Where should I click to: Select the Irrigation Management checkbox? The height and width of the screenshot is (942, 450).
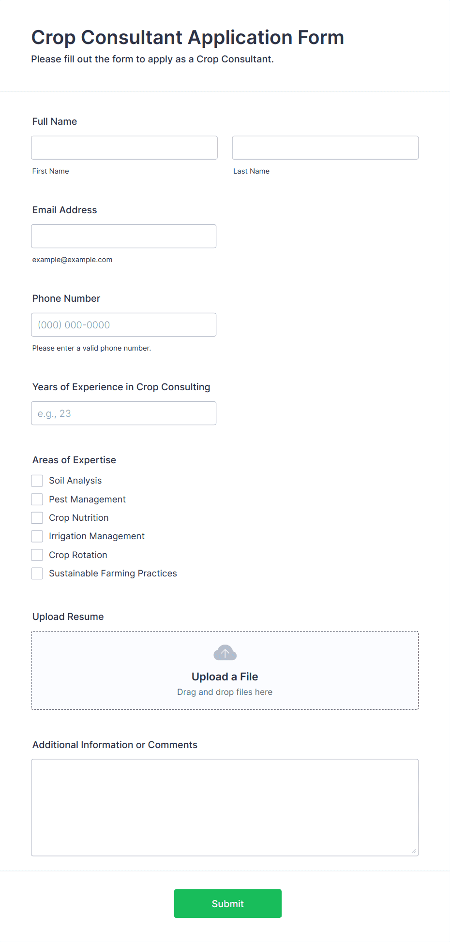pyautogui.click(x=37, y=536)
